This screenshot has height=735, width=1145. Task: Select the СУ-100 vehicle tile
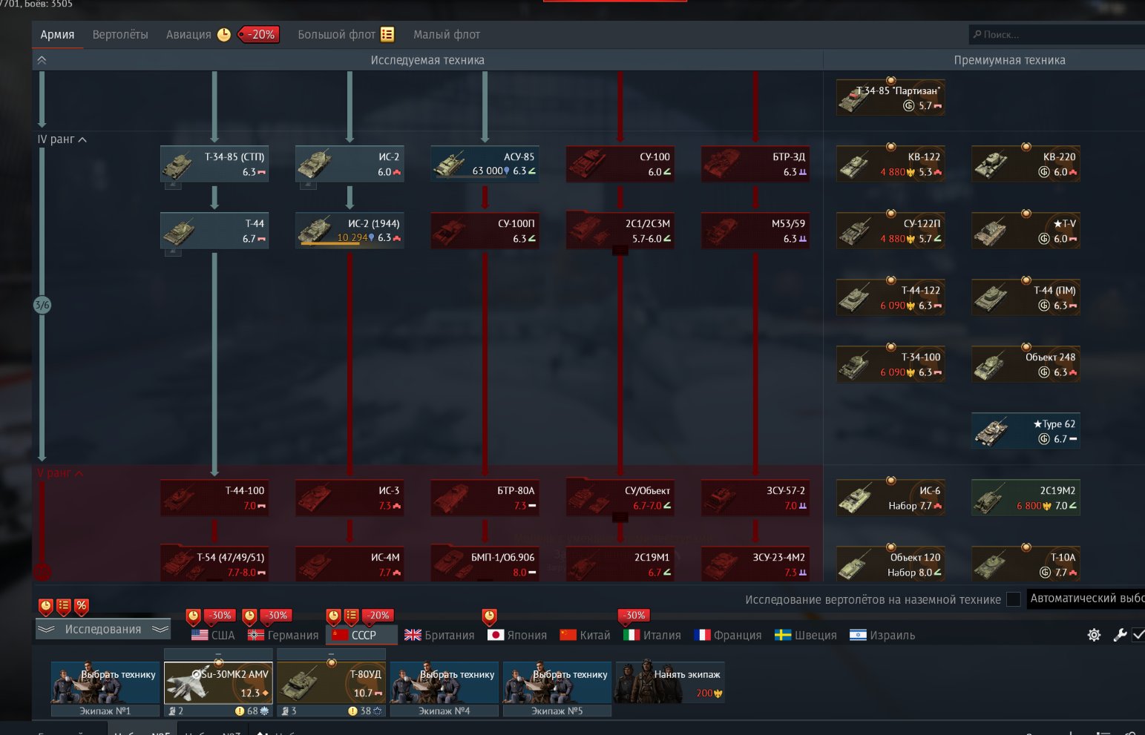pos(620,164)
